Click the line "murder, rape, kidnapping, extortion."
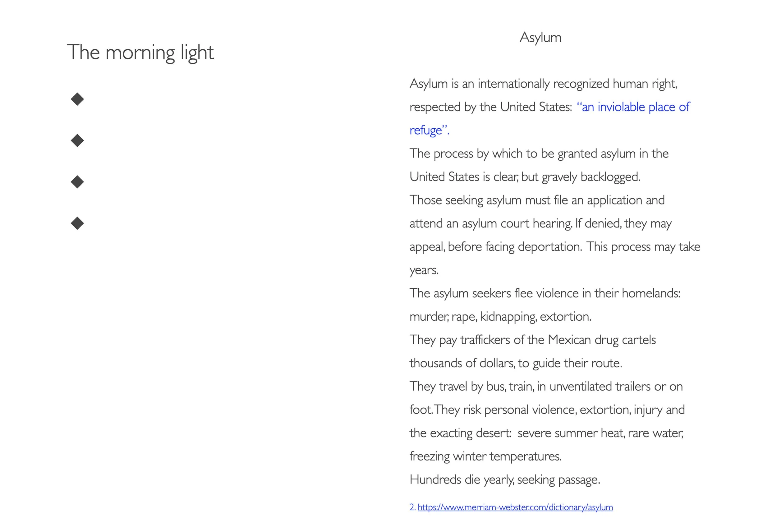The width and height of the screenshot is (777, 518). click(500, 316)
